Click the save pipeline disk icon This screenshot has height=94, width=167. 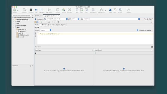click(x=37, y=22)
